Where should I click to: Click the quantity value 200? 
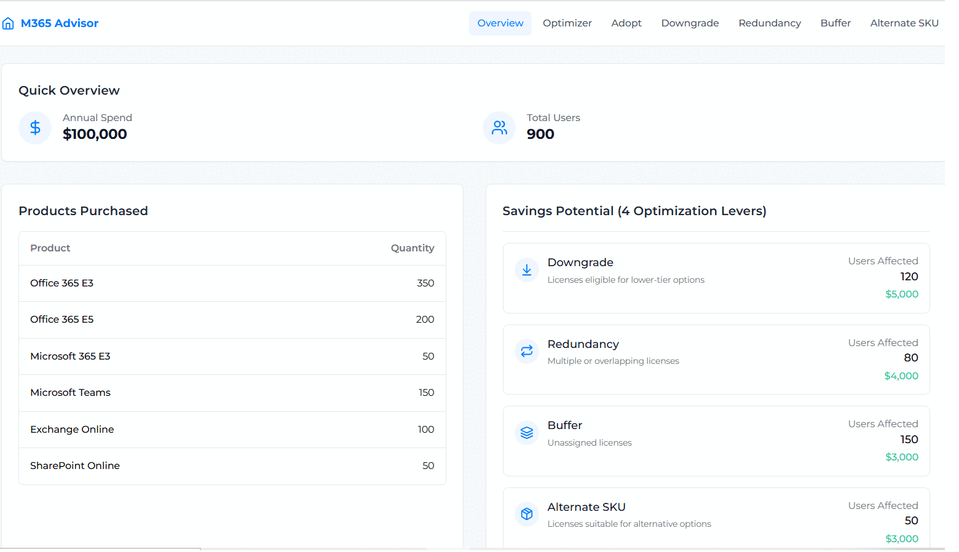point(425,320)
